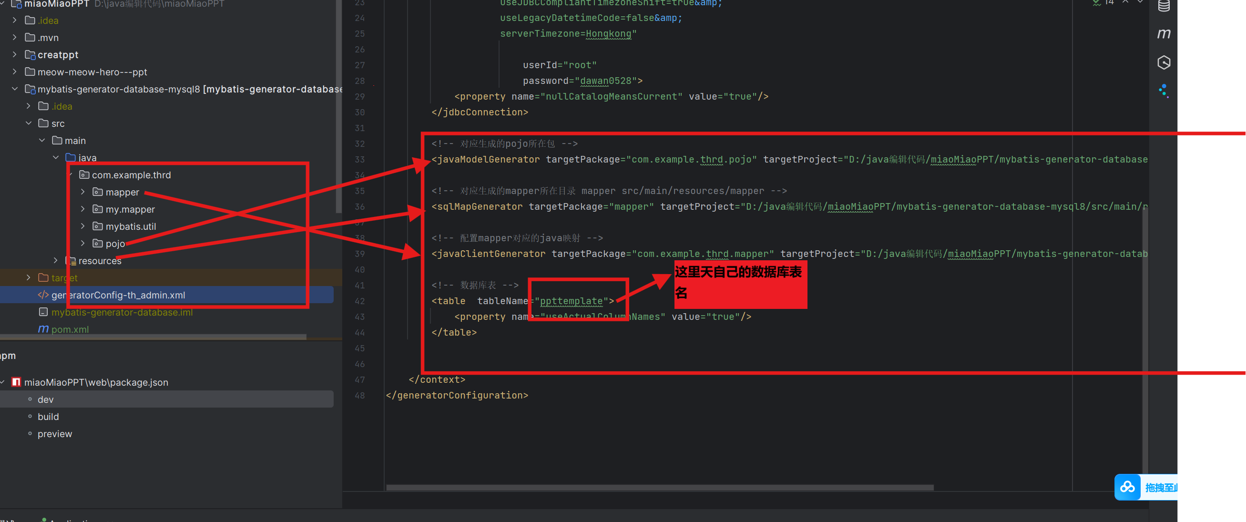Expand the mapper package
The image size is (1246, 522).
pyautogui.click(x=83, y=192)
